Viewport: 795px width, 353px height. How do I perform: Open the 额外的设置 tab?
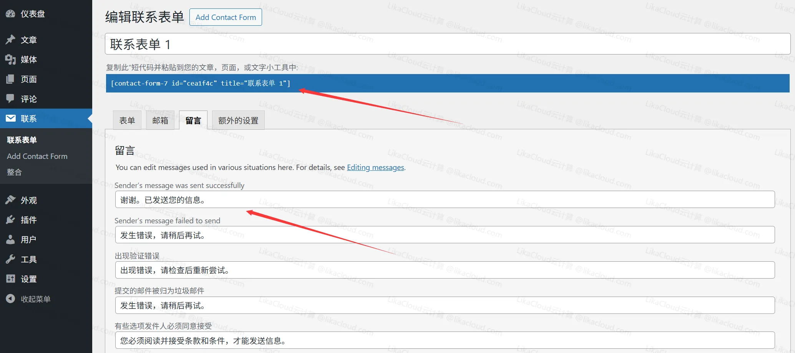pos(238,120)
